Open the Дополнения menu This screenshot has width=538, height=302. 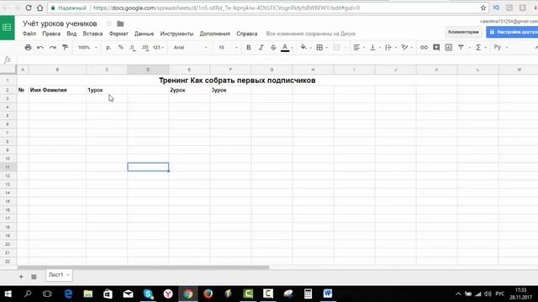215,34
